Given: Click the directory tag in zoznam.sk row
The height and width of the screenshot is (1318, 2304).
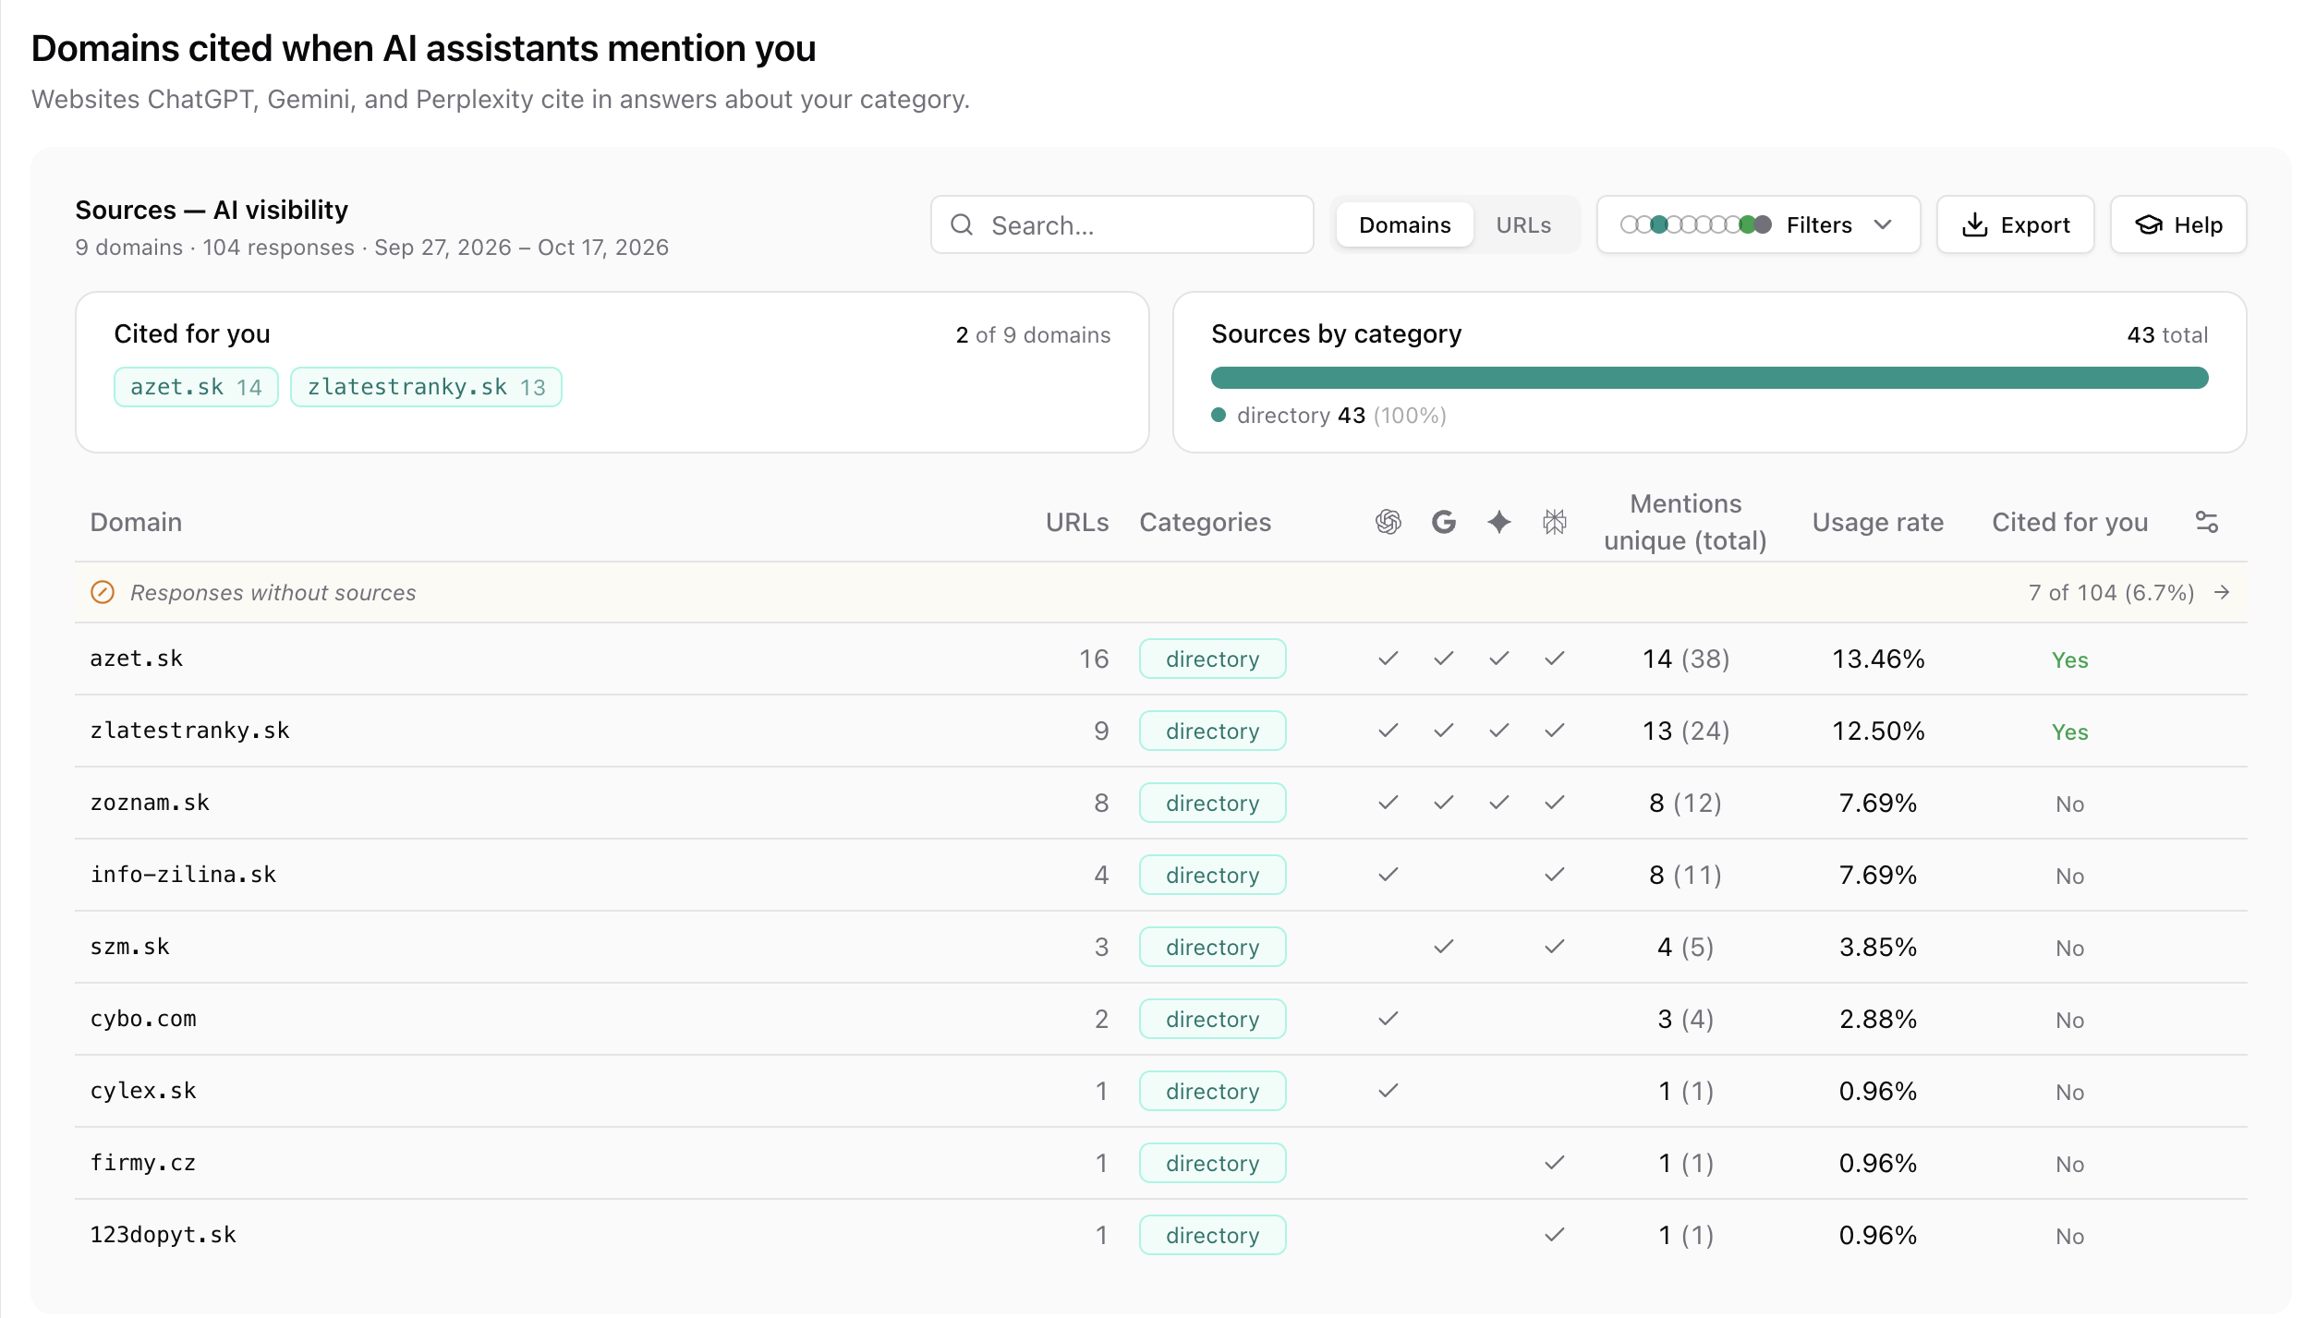Looking at the screenshot, I should click(1212, 803).
